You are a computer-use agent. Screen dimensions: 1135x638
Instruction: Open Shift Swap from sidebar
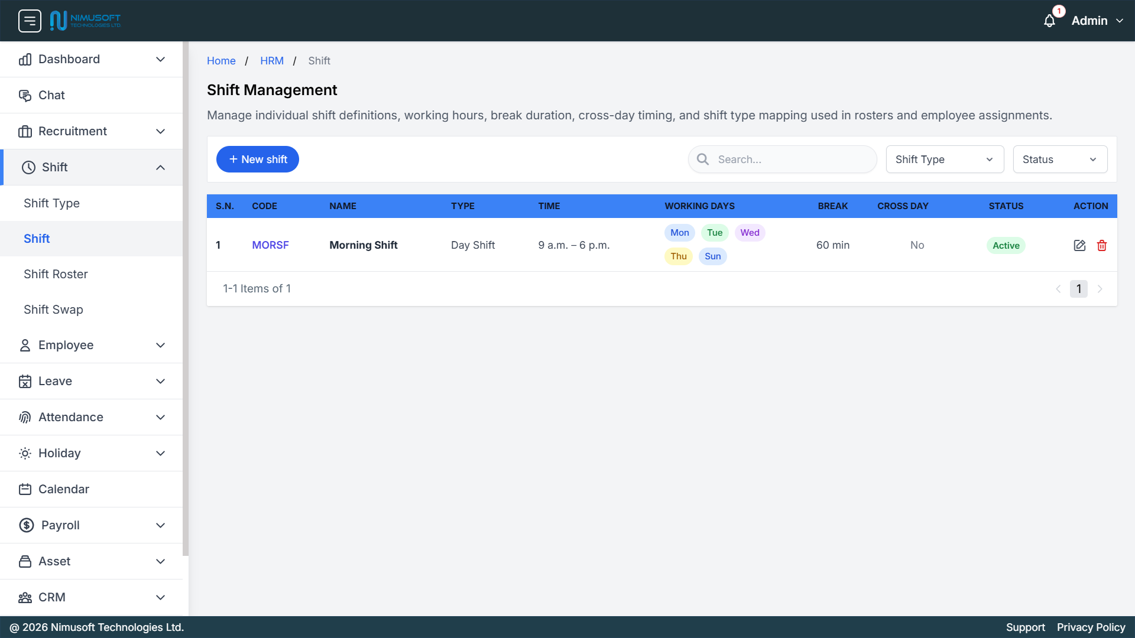click(x=53, y=310)
